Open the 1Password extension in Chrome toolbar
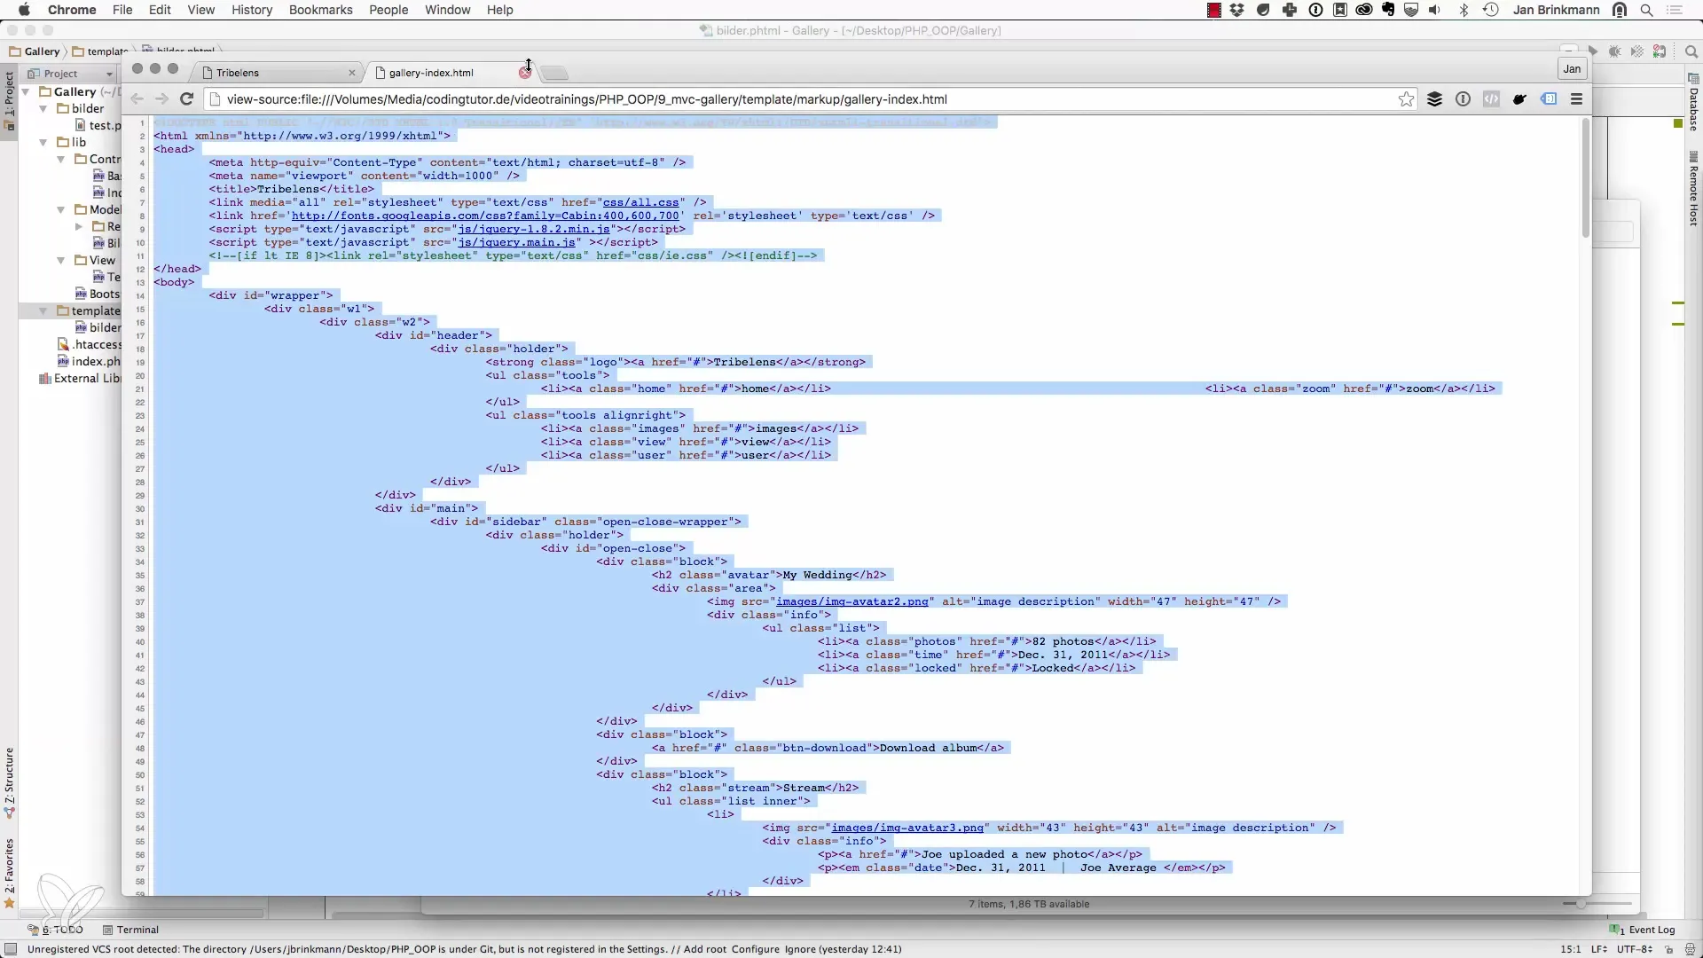 (1463, 99)
